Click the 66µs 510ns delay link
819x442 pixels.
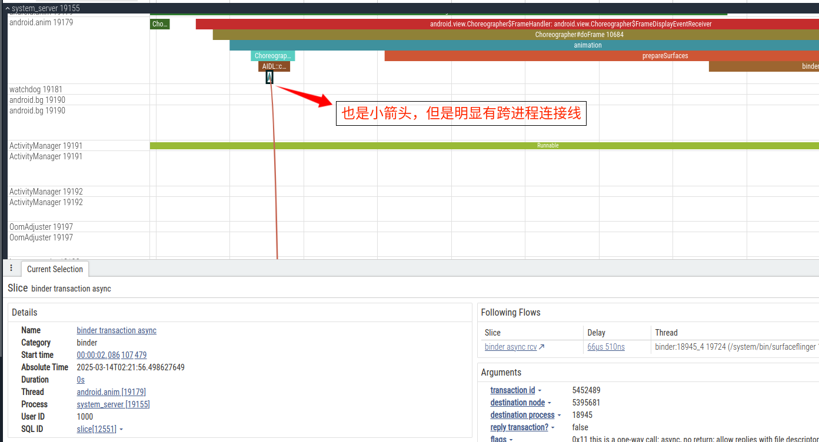click(x=606, y=347)
